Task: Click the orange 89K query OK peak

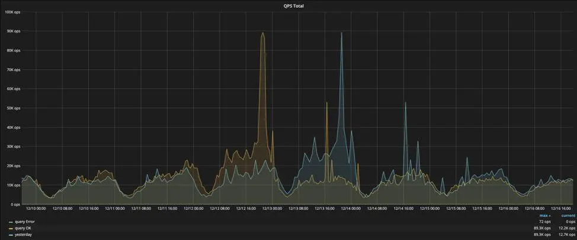Action: 262,33
